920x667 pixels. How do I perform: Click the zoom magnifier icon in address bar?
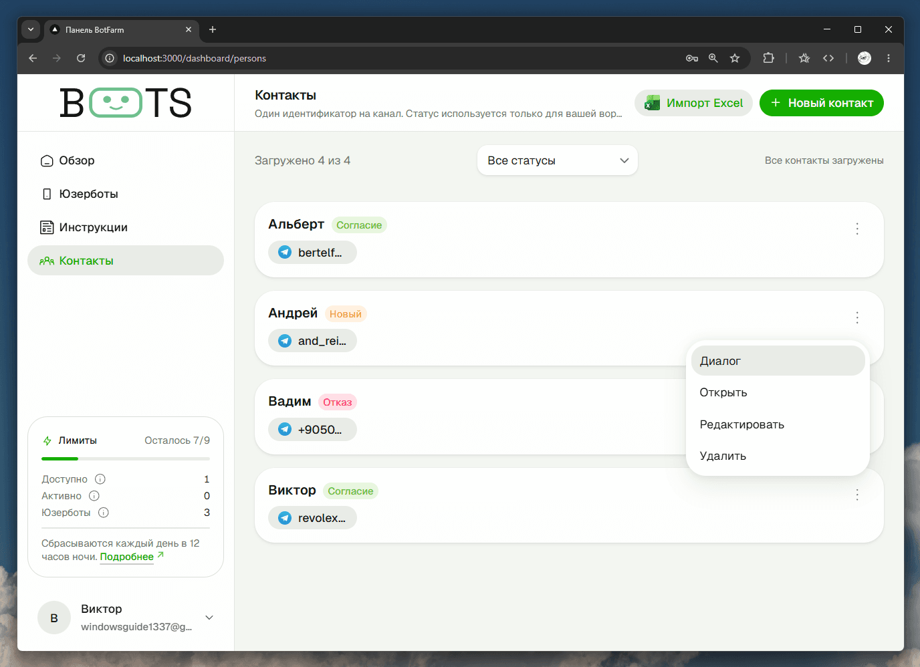pos(713,58)
